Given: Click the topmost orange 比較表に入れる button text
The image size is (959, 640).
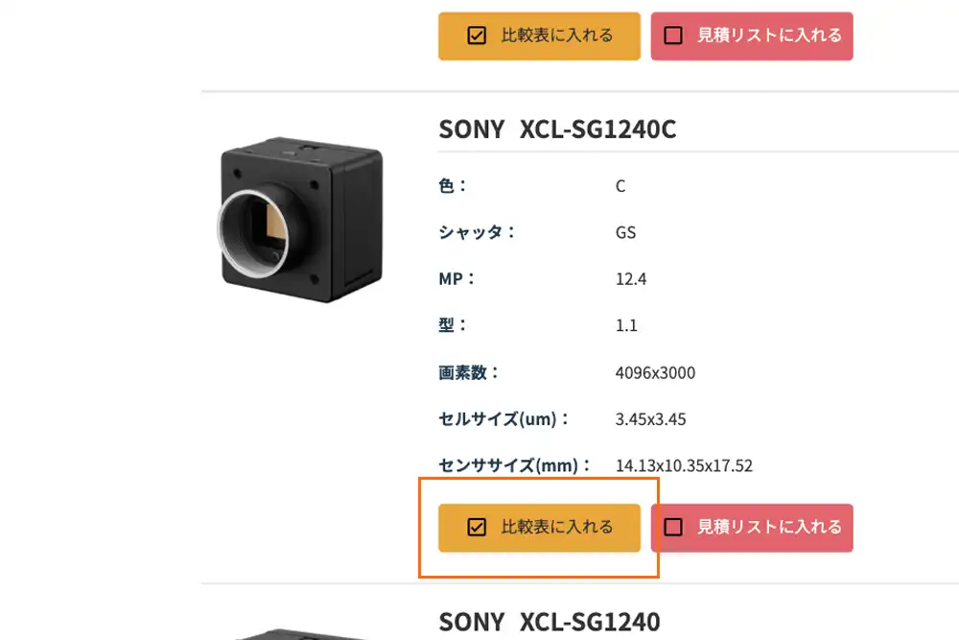Looking at the screenshot, I should (x=557, y=36).
